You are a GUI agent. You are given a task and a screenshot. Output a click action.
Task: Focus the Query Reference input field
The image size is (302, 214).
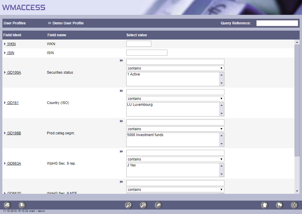click(277, 23)
